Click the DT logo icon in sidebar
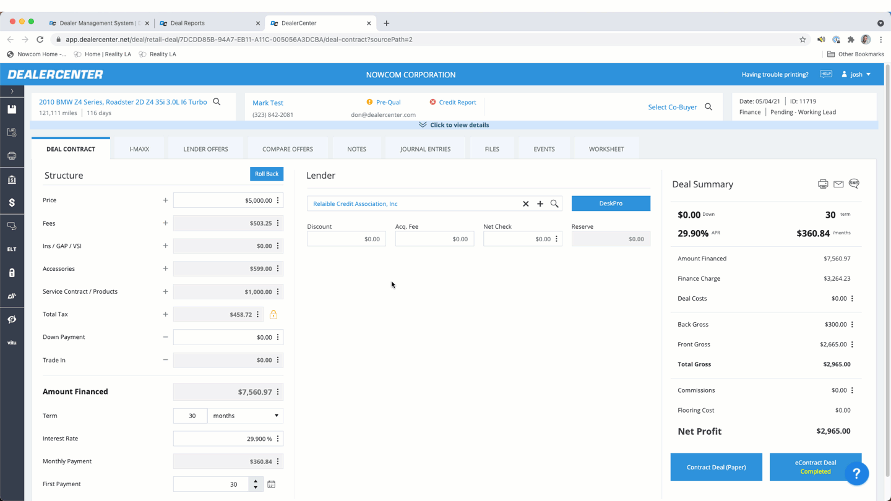891x501 pixels. coord(12,296)
